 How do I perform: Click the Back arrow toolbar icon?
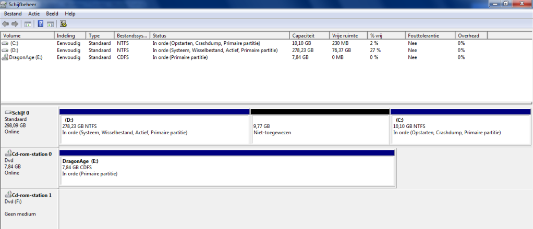point(5,23)
